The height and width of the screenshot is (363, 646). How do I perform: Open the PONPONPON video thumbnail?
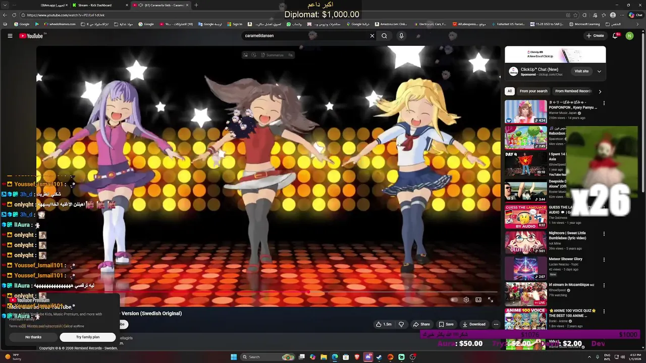(x=525, y=111)
